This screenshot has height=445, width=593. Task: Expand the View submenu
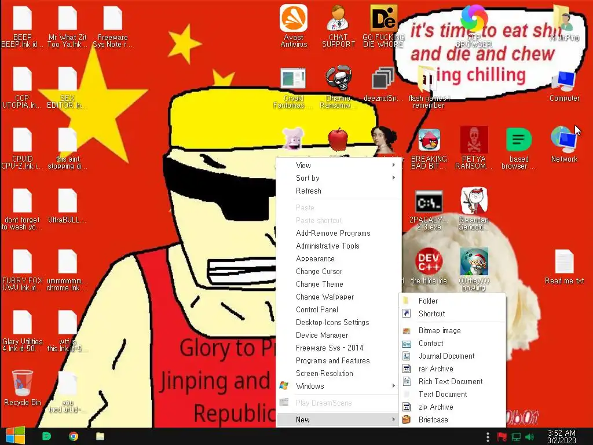338,165
